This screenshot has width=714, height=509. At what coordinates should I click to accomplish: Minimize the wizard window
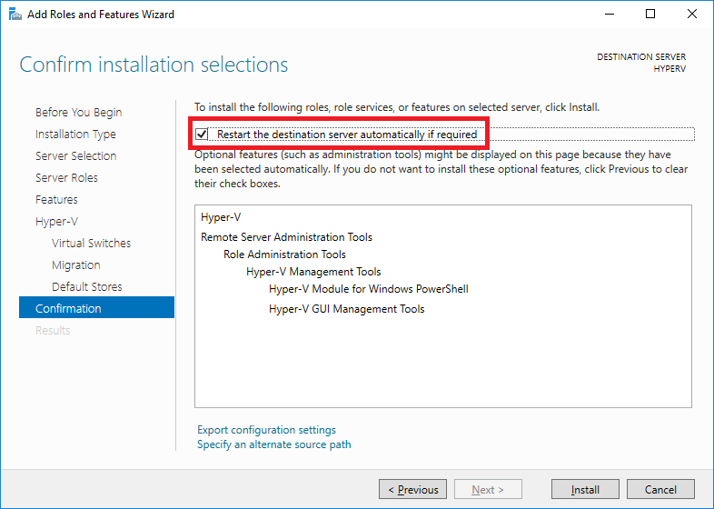(610, 15)
